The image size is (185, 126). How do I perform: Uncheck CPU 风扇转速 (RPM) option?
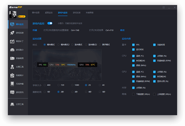click(154, 61)
